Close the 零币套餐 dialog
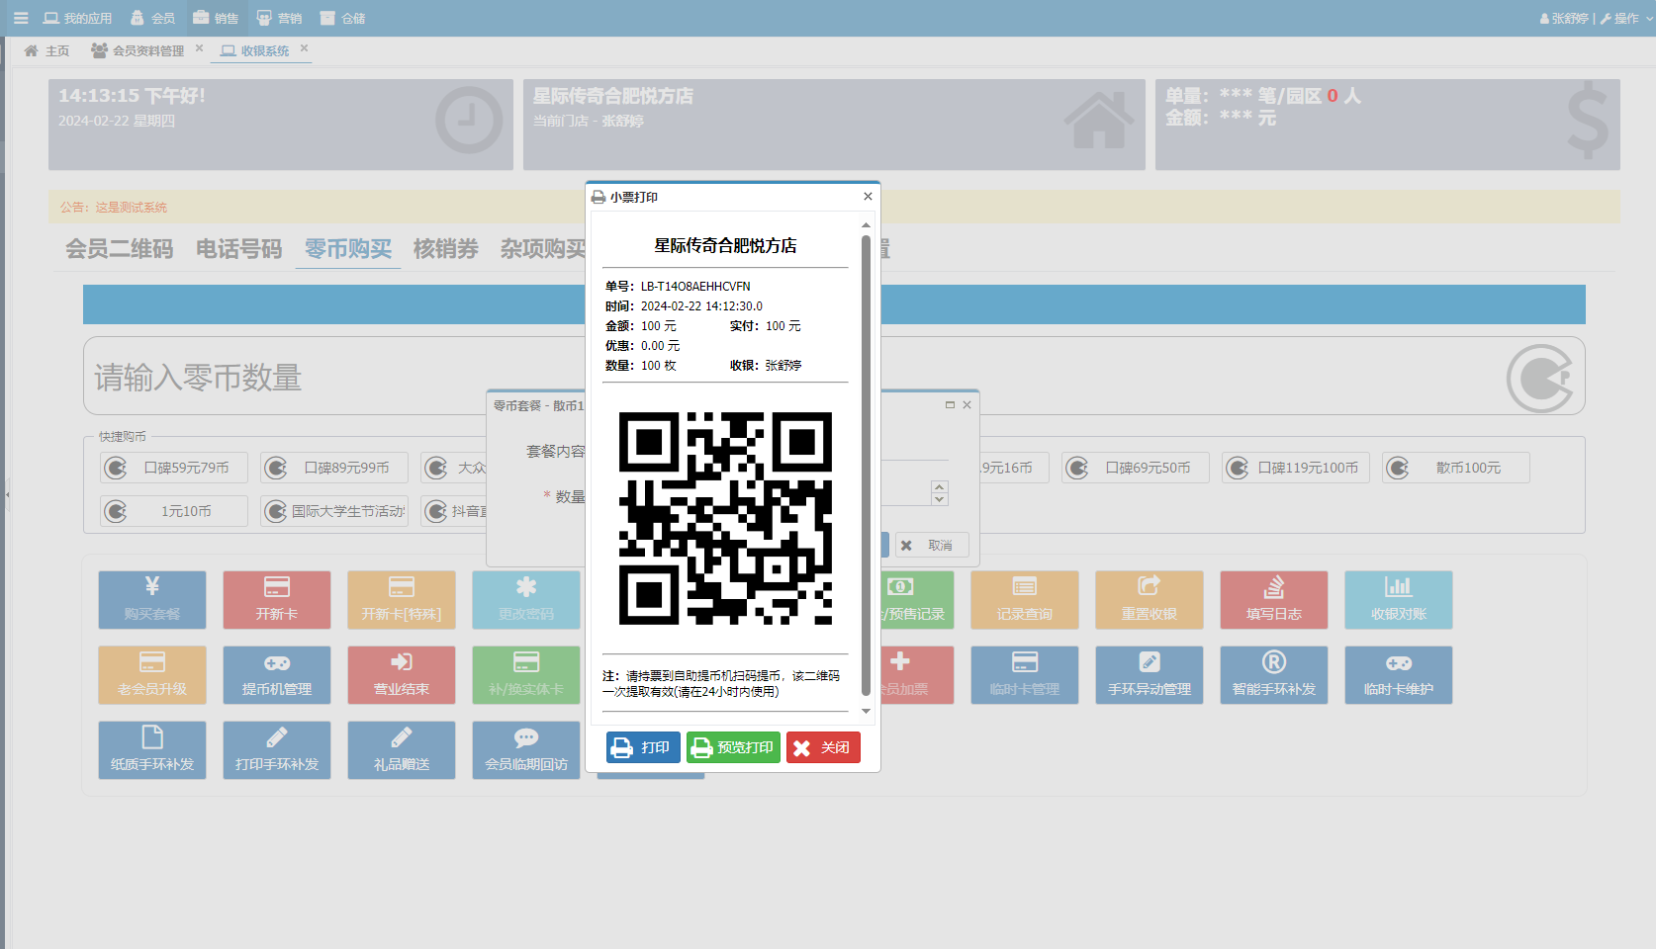Viewport: 1656px width, 949px height. pos(966,405)
